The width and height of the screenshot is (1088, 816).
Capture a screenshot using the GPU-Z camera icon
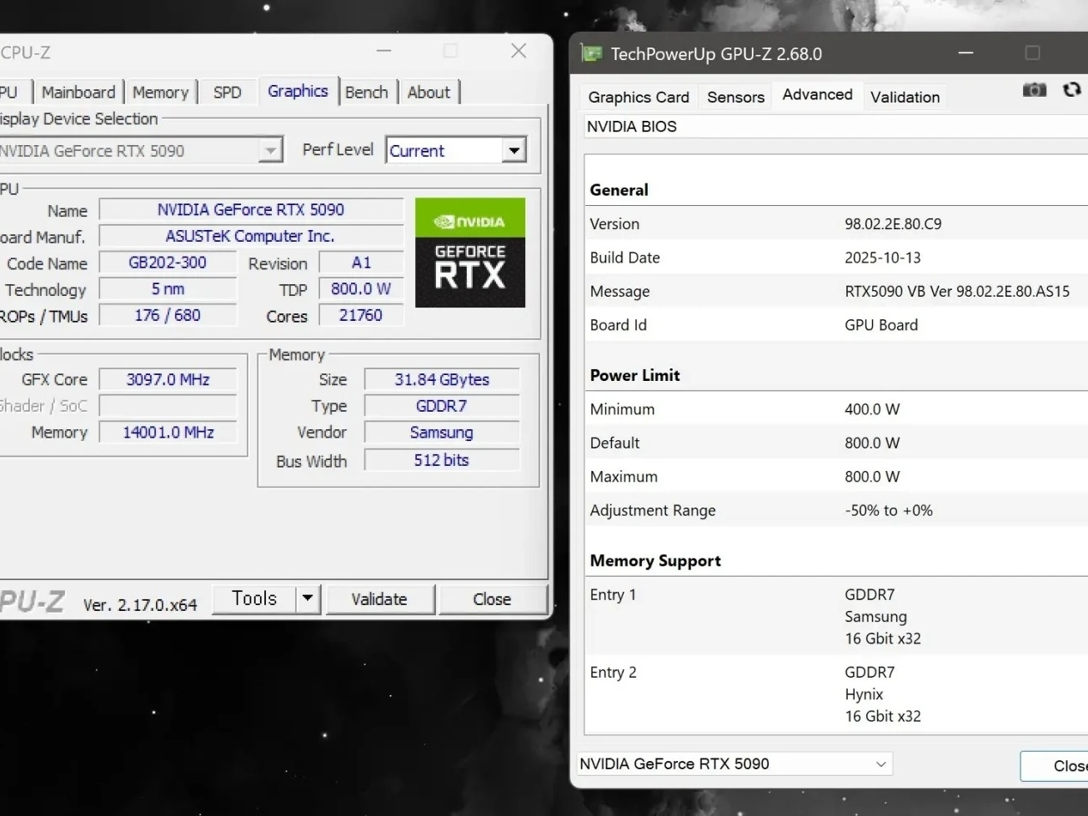(1034, 89)
